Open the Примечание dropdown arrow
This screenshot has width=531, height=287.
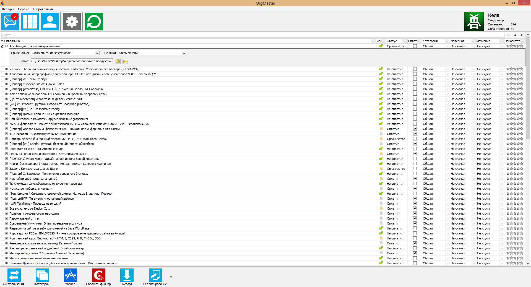[x=97, y=53]
